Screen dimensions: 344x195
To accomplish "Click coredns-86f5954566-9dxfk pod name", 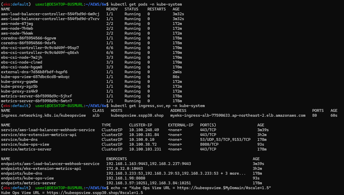I will 28,43.
